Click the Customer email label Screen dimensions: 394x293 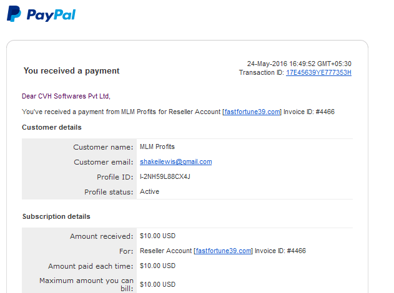click(104, 162)
